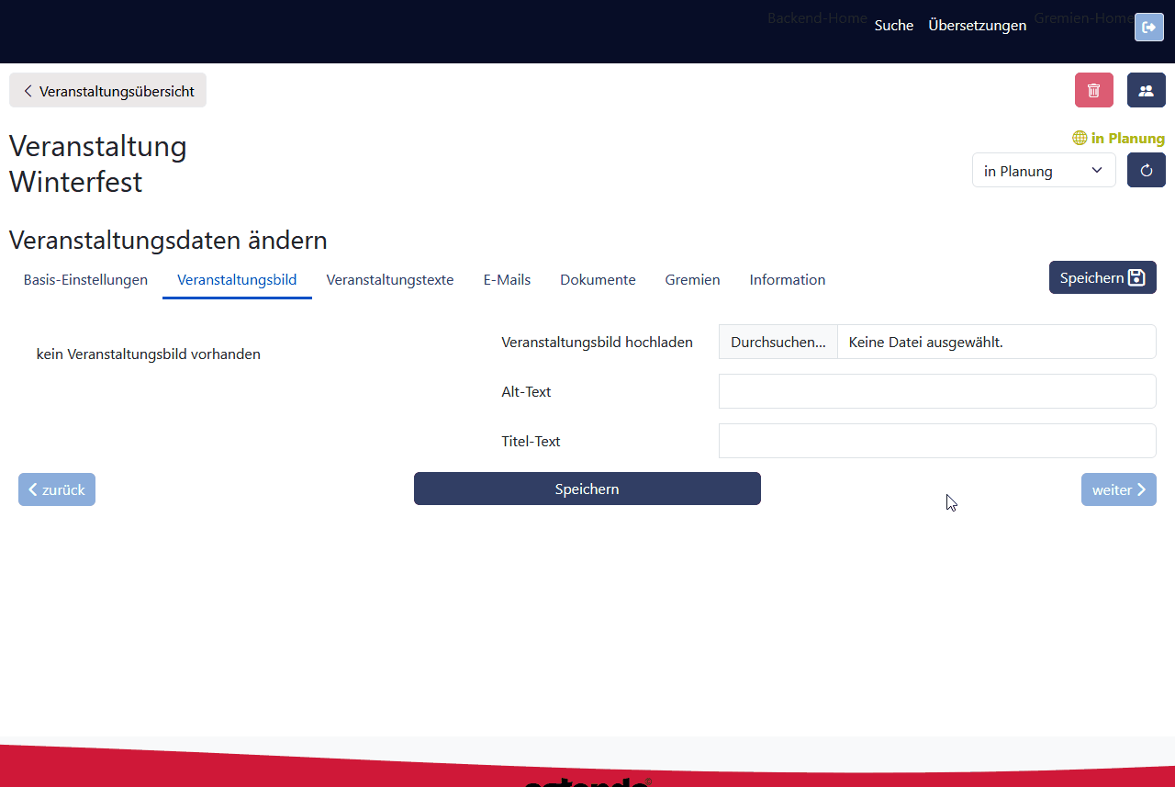Viewport: 1175px width, 787px height.
Task: Go back to Veranstaltungsübersicht
Action: (x=107, y=91)
